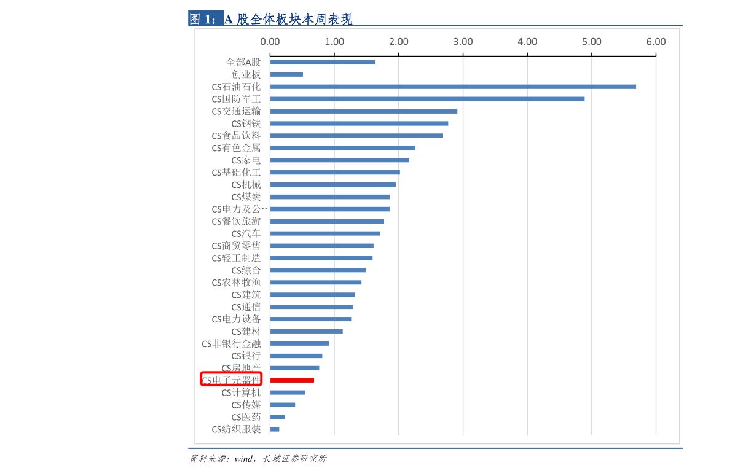732x476 pixels.
Task: Select the 0.00 axis tick label
Action: (270, 42)
